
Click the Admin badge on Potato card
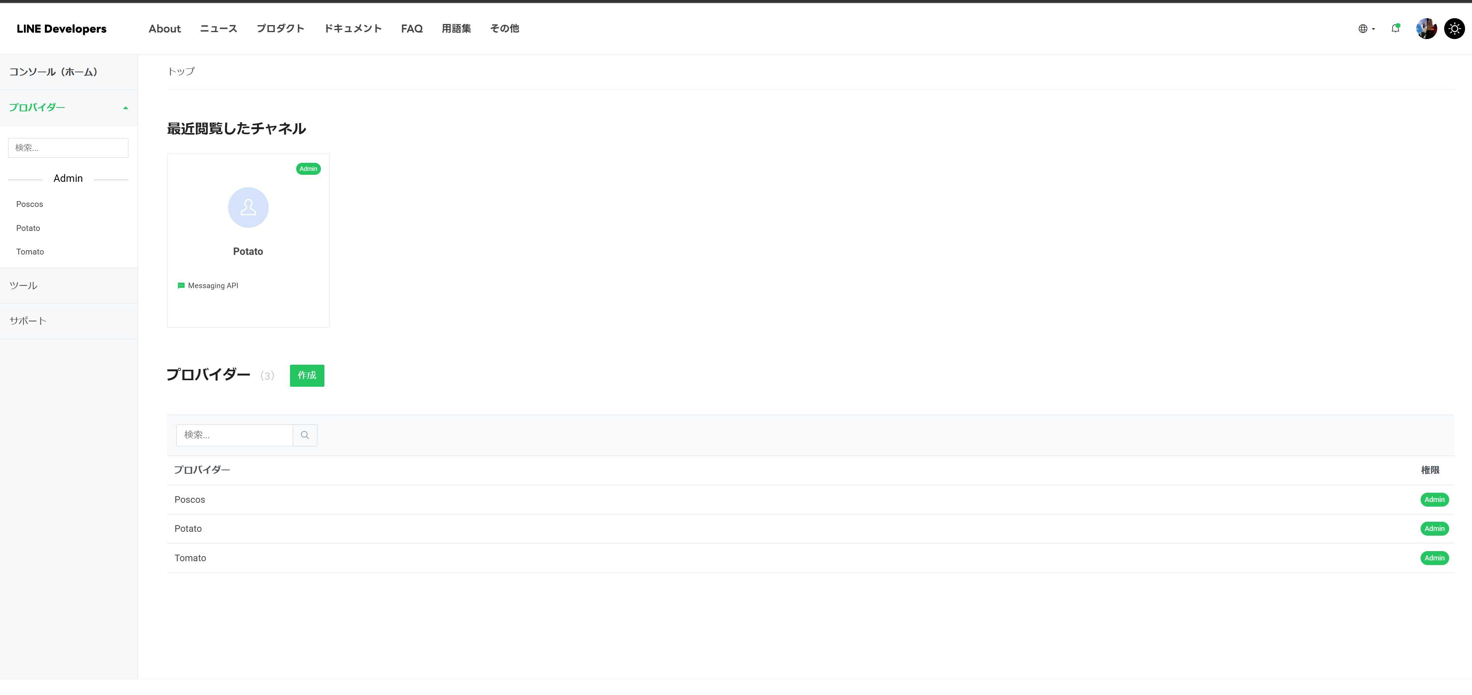[x=308, y=169]
